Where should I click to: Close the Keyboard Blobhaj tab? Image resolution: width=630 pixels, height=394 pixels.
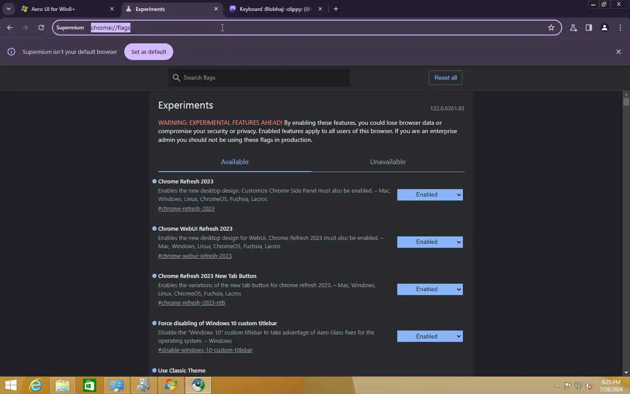[x=320, y=9]
